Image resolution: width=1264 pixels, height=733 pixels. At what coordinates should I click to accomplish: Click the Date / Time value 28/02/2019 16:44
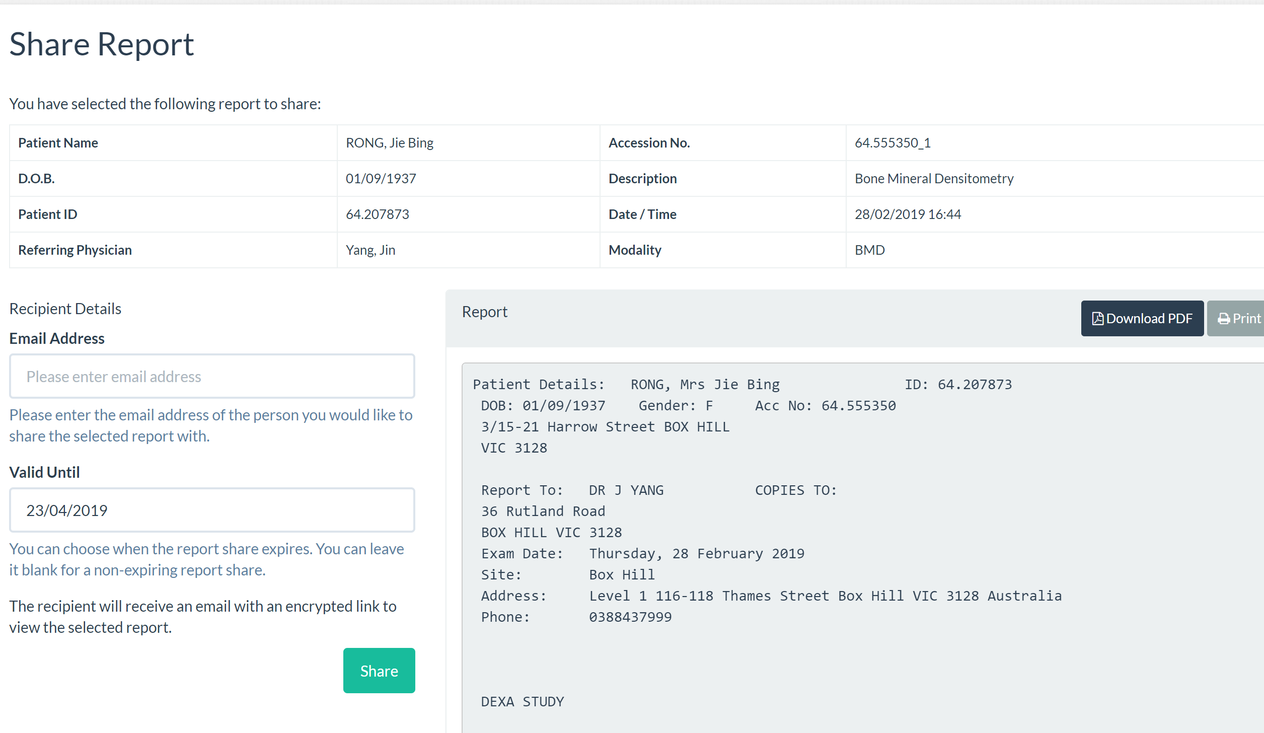click(x=908, y=214)
